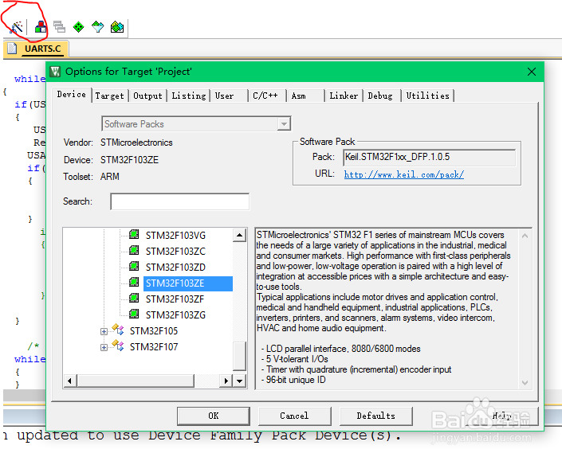Click the Pack name text field
Screen dimensions: 562x457
(x=430, y=158)
